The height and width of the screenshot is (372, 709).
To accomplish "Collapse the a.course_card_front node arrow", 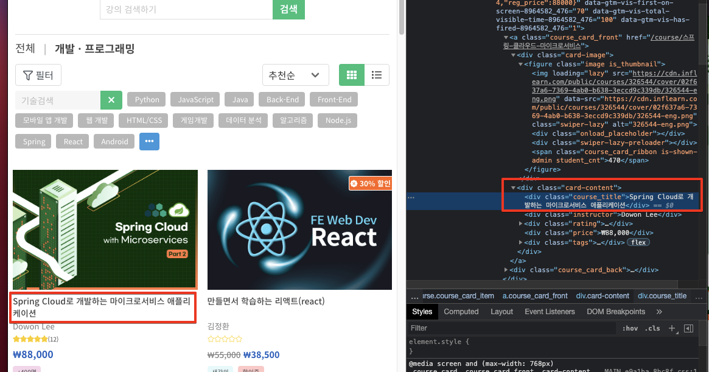I will coord(506,38).
